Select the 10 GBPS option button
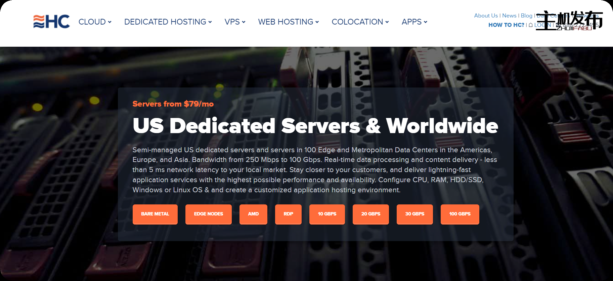Screen dimensions: 613x281 [327, 214]
